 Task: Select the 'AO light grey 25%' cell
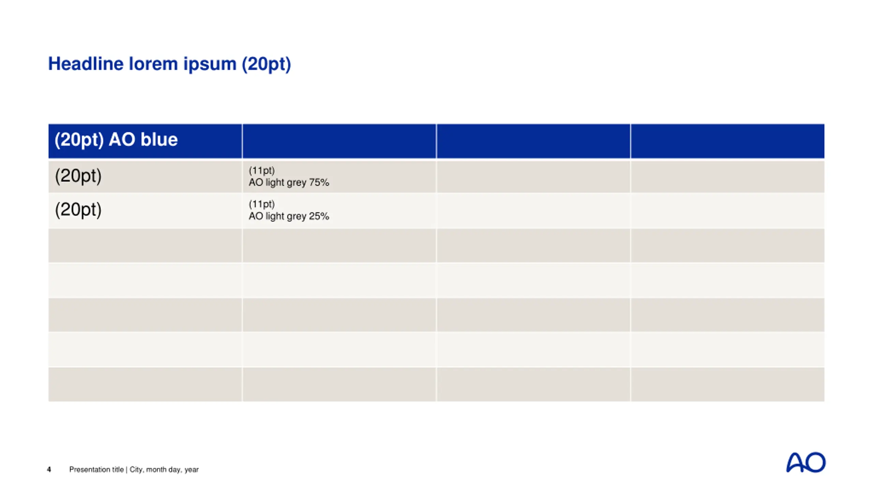339,210
